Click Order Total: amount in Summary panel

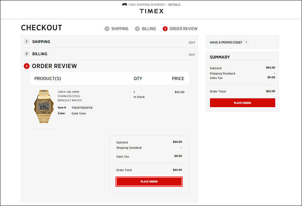click(270, 91)
